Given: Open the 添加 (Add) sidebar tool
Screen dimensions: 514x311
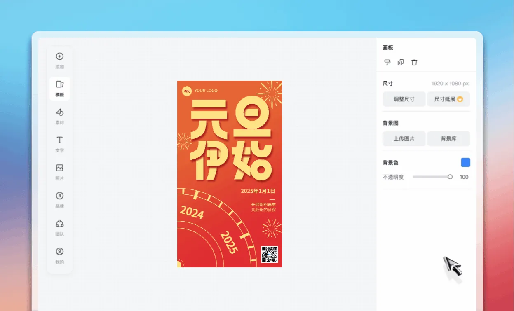Looking at the screenshot, I should coord(60,61).
